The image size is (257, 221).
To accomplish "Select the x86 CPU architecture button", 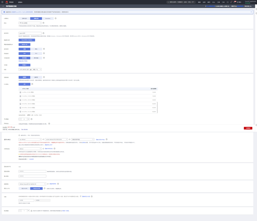I will click(24, 84).
